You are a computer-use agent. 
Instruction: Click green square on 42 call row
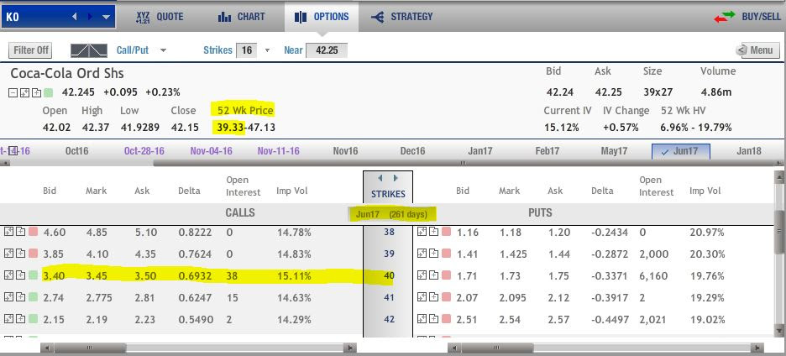tap(34, 319)
